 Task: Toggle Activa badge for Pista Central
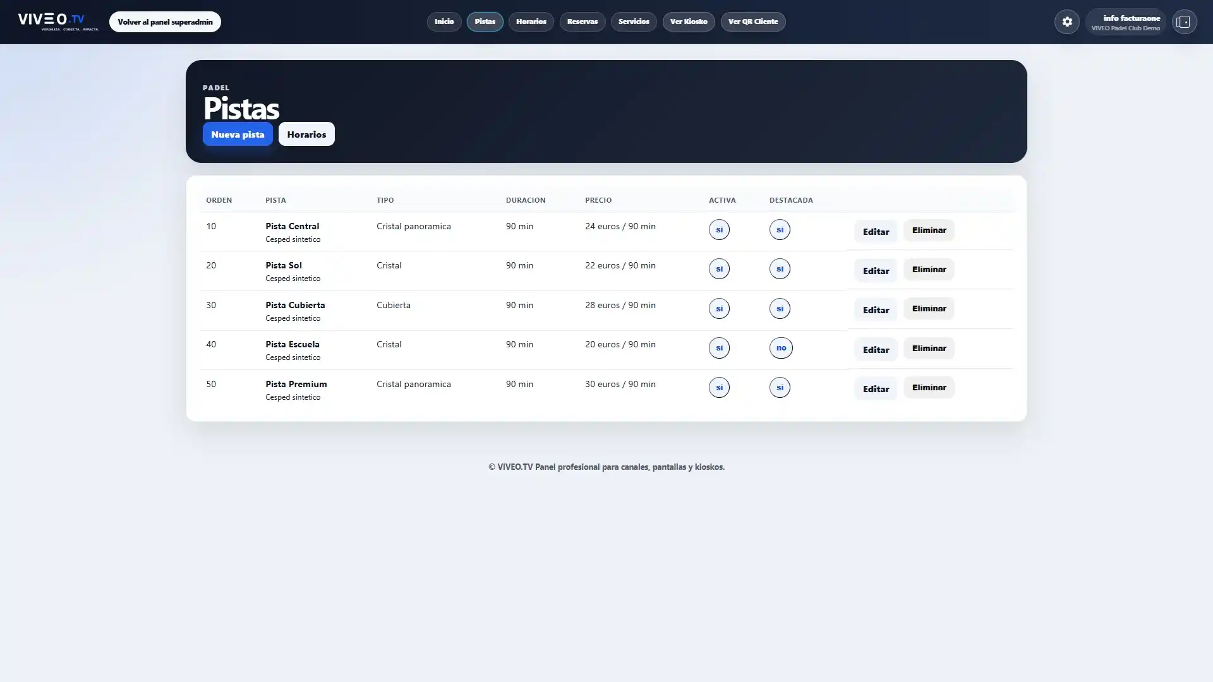[x=719, y=229]
